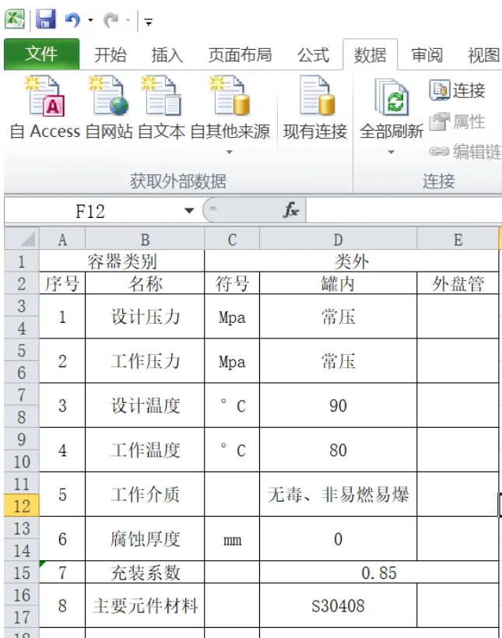Select the 工作压力 cell
Screen dimensions: 502x638
145,361
